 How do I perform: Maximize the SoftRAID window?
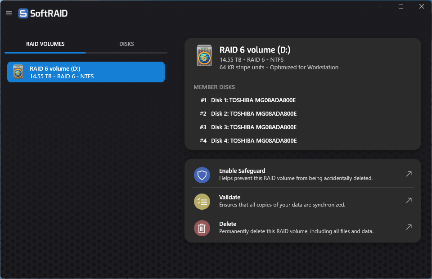[x=401, y=6]
